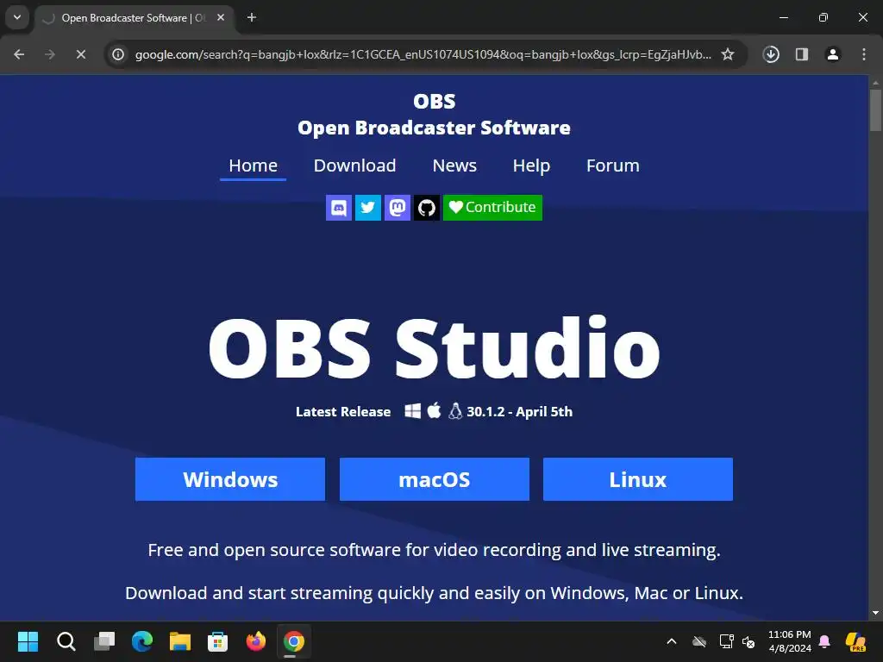
Task: Open the tab search dropdown arrow
Action: [x=17, y=17]
